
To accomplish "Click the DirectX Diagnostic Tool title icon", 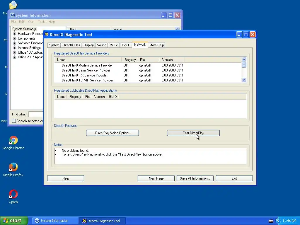I will click(47, 35).
